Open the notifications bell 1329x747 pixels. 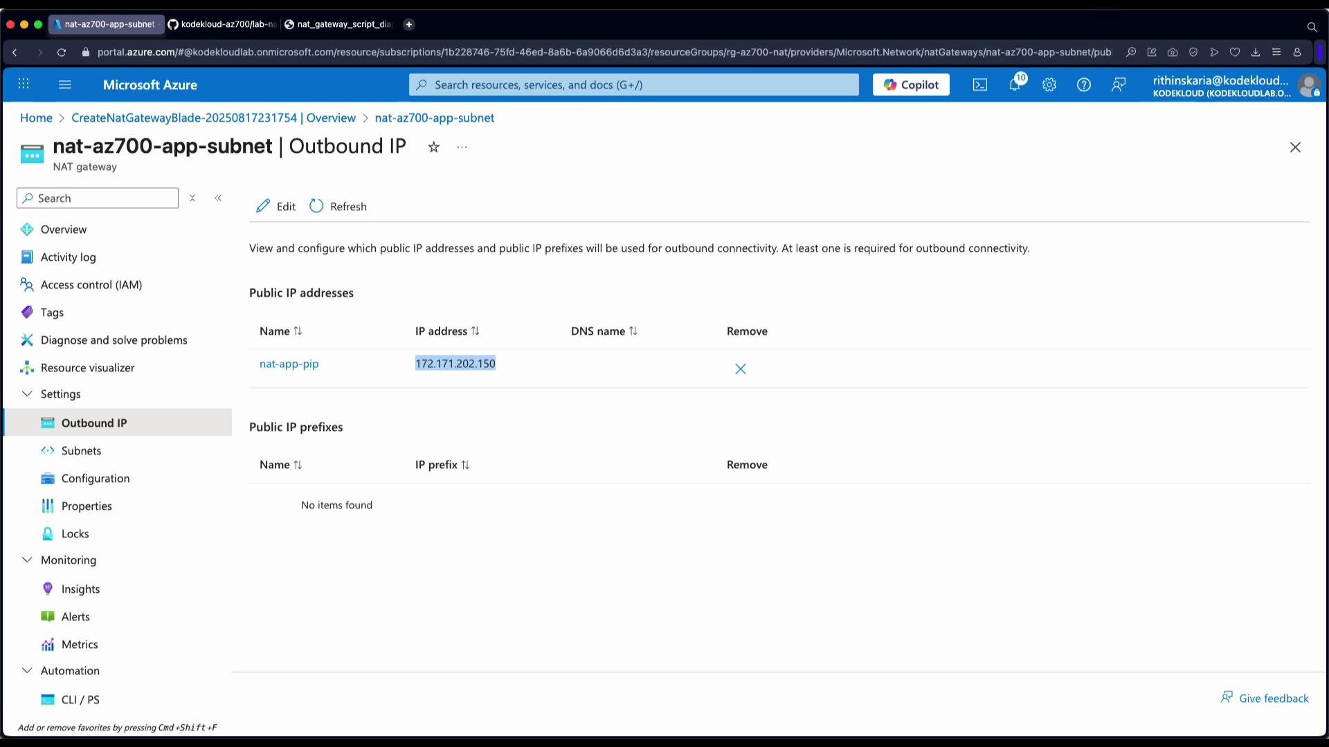[1015, 85]
